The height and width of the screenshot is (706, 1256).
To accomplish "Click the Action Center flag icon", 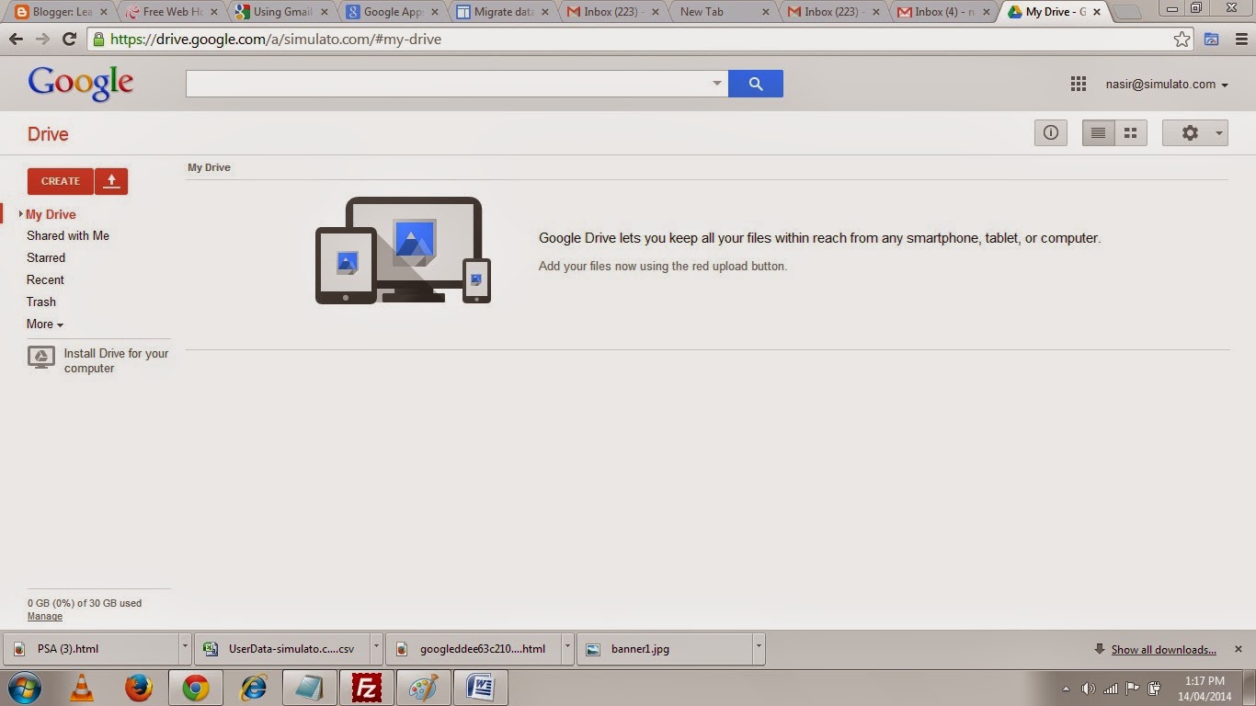I will coord(1133,689).
